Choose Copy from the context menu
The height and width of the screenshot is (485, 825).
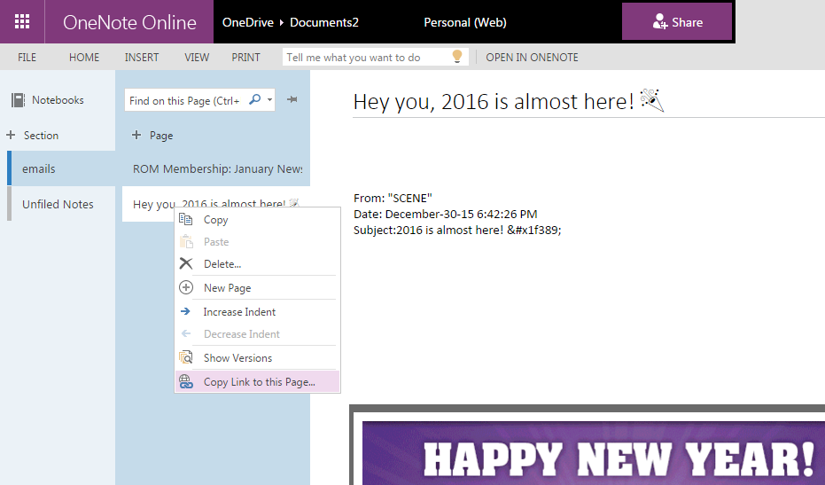257,220
